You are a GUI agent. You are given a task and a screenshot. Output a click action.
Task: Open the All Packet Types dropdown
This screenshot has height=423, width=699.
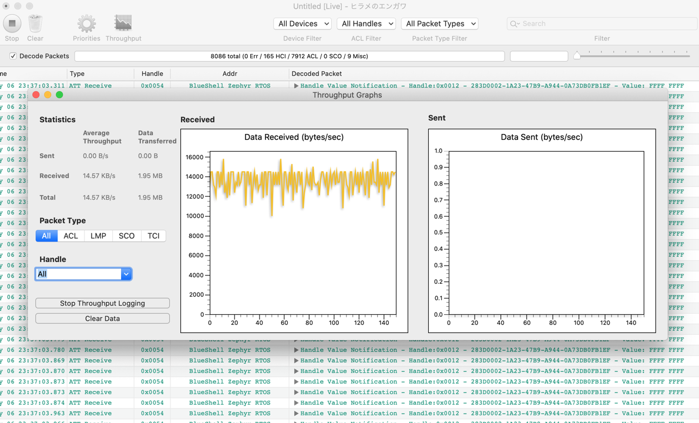pyautogui.click(x=439, y=23)
